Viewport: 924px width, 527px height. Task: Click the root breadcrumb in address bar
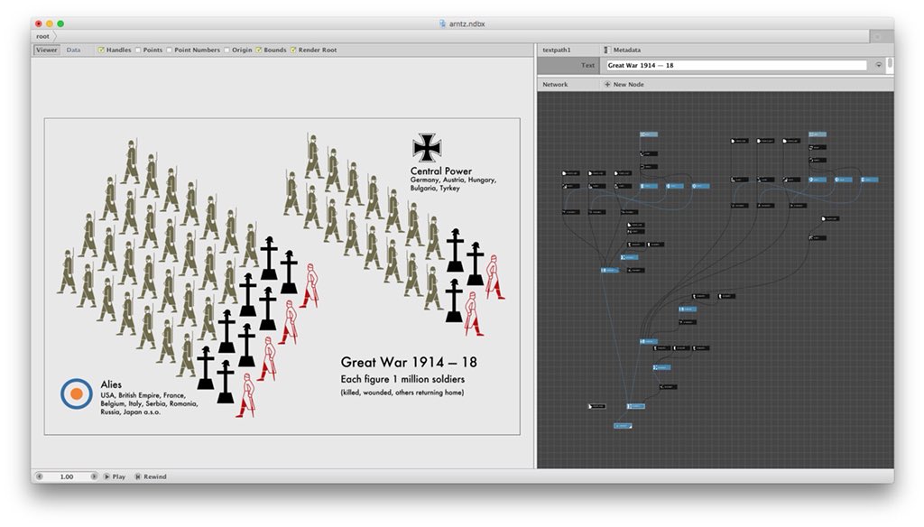click(42, 37)
